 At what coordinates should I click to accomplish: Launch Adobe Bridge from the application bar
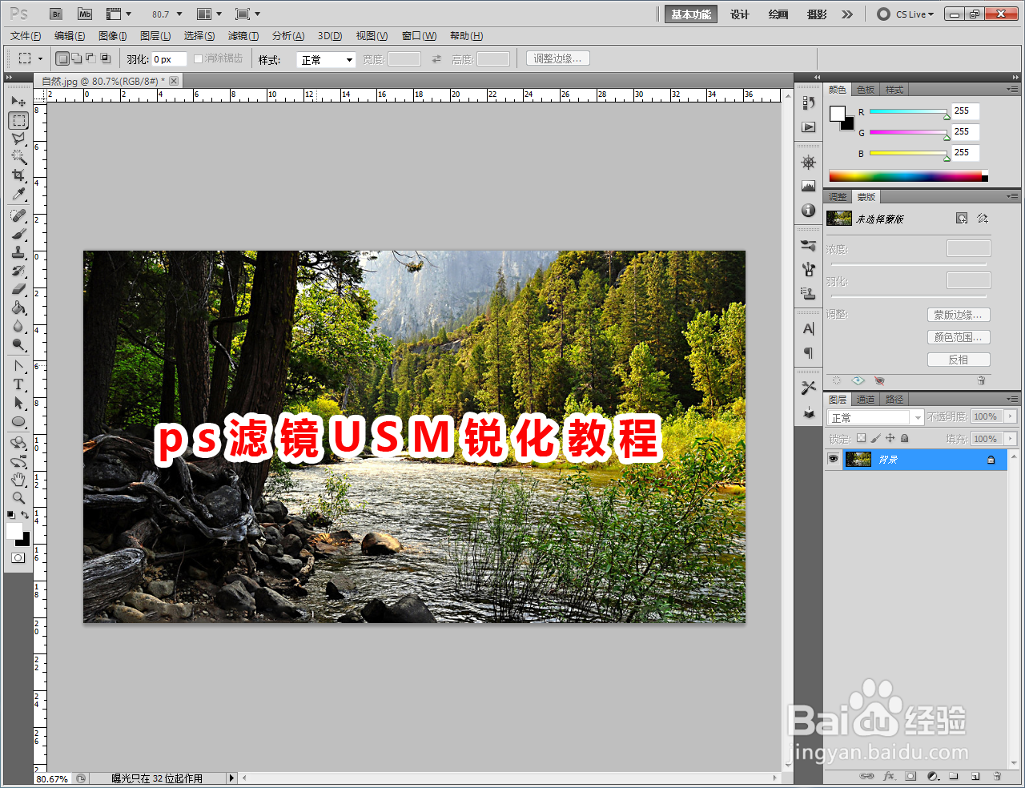click(55, 13)
